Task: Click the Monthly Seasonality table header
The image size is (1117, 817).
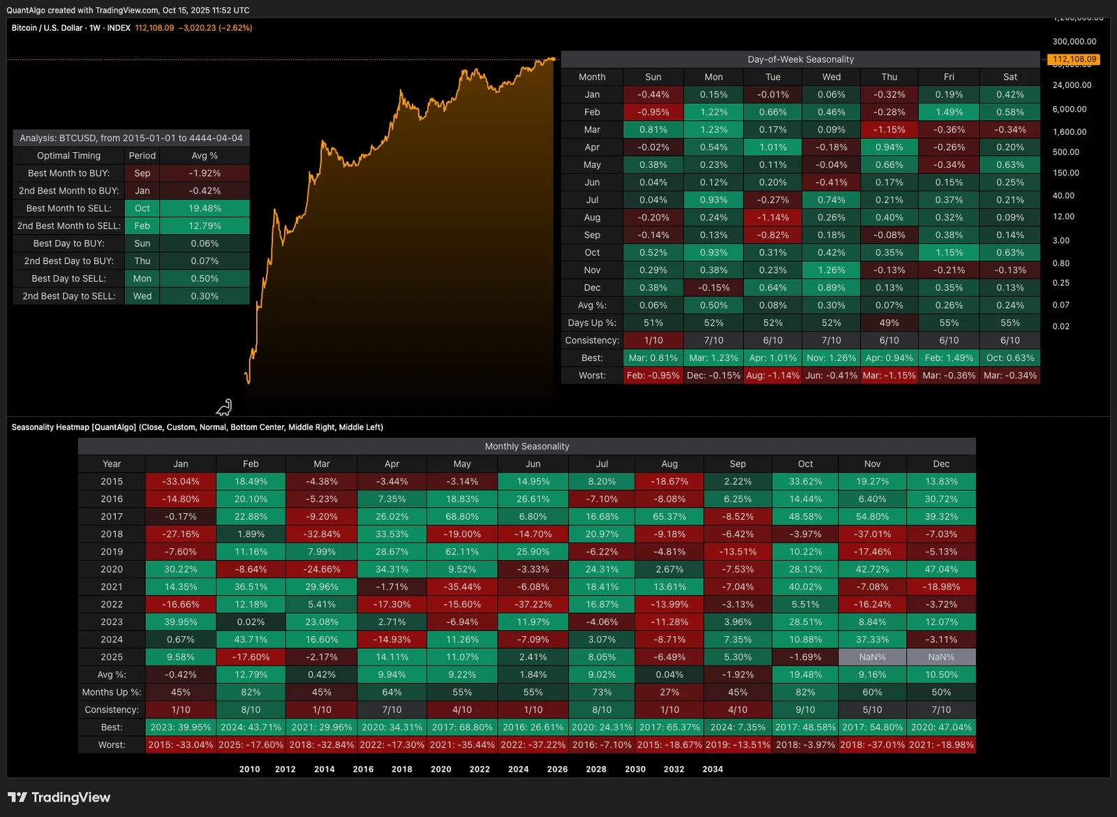Action: click(527, 446)
